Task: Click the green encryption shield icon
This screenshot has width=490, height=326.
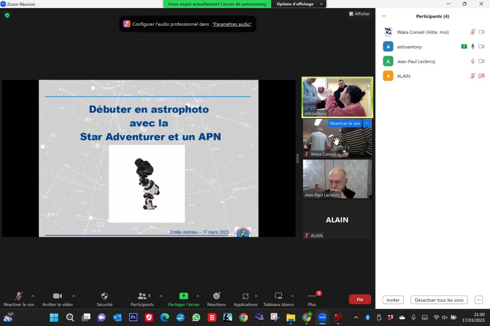Action: pos(7,15)
